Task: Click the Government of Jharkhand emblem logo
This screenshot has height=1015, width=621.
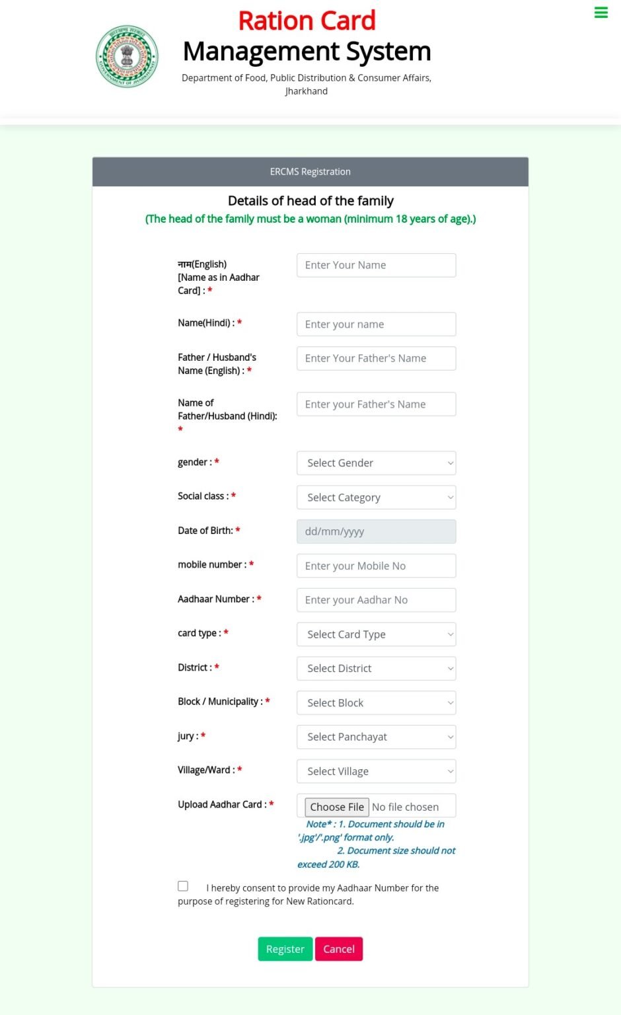Action: coord(127,56)
